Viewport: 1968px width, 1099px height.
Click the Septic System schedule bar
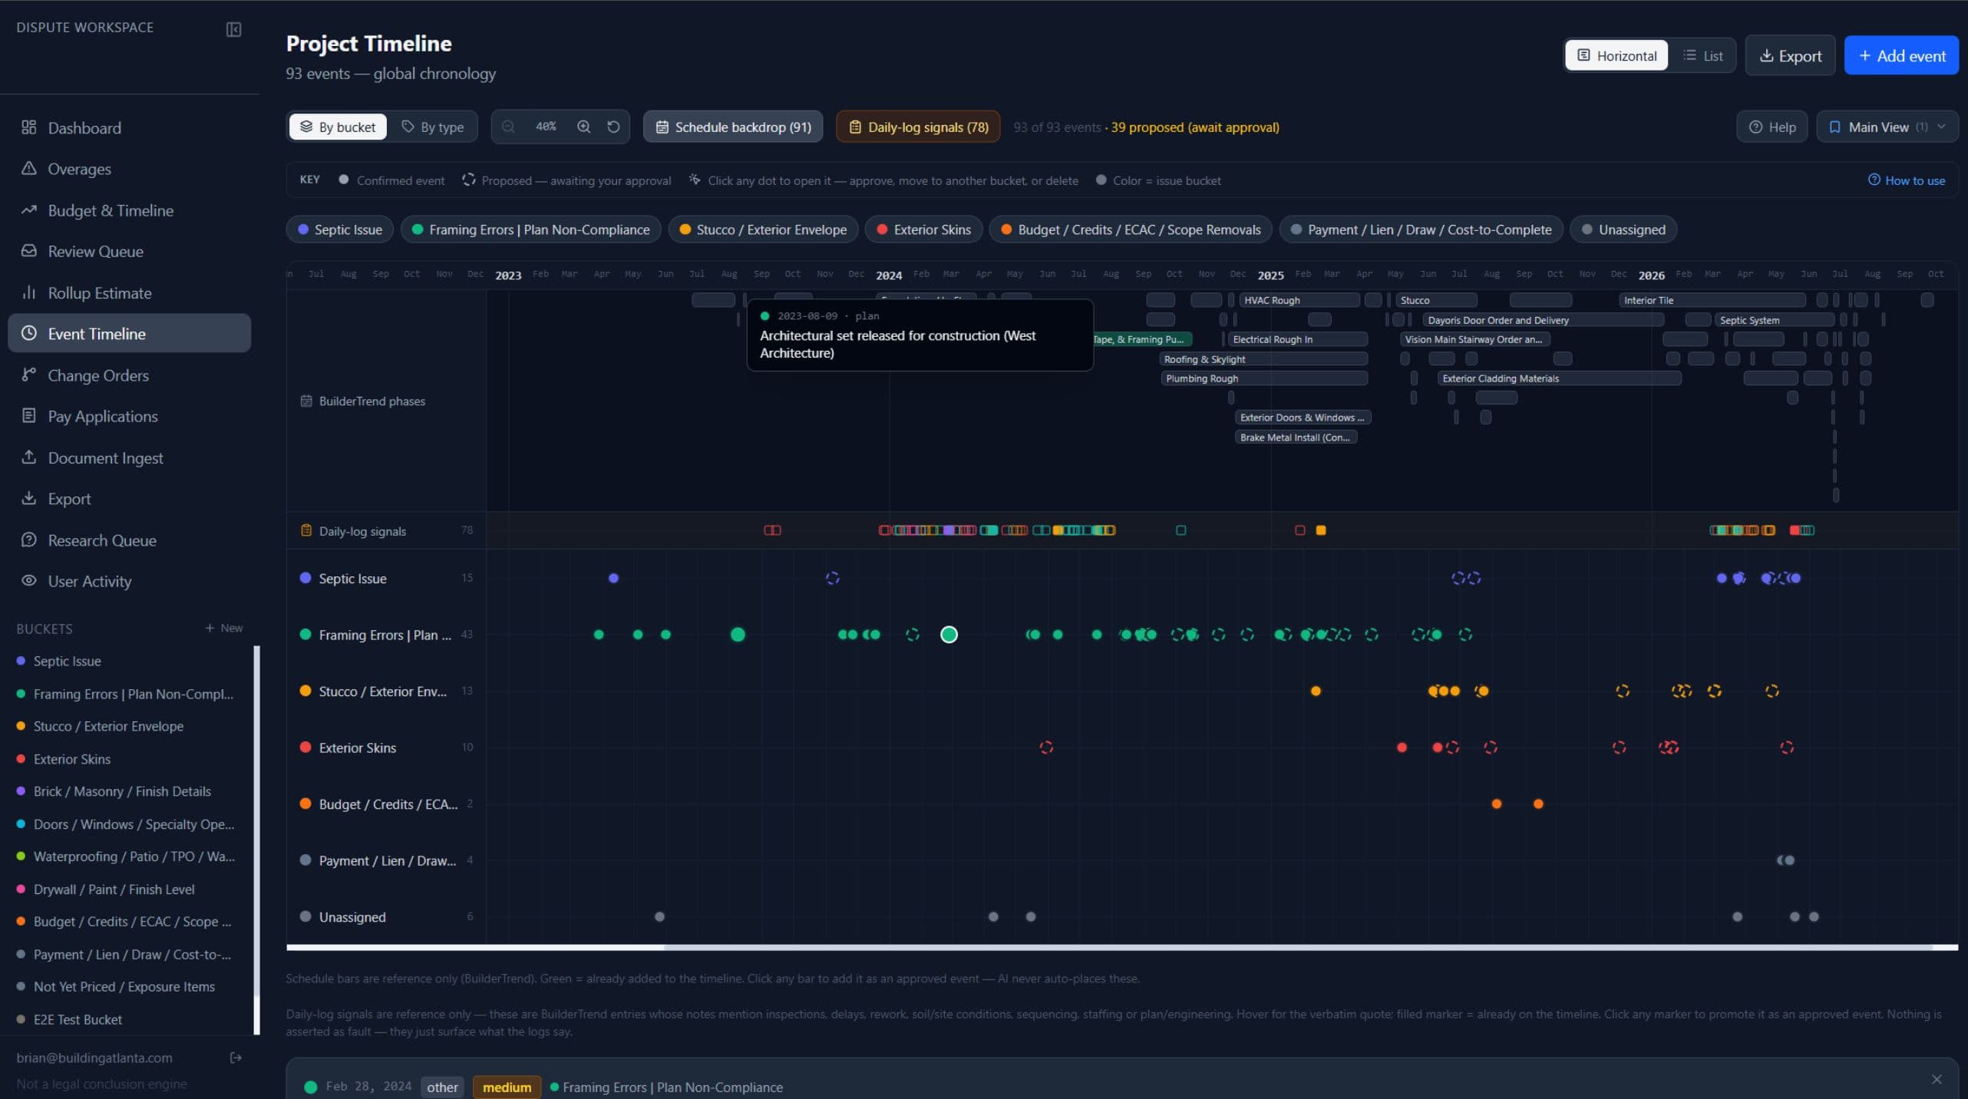pos(1775,320)
